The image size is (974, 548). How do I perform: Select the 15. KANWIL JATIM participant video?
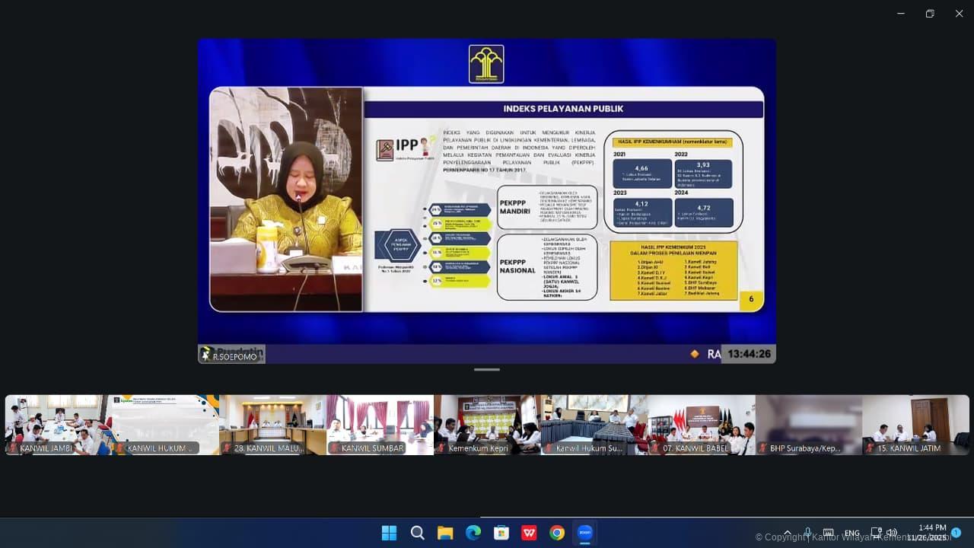pyautogui.click(x=915, y=425)
